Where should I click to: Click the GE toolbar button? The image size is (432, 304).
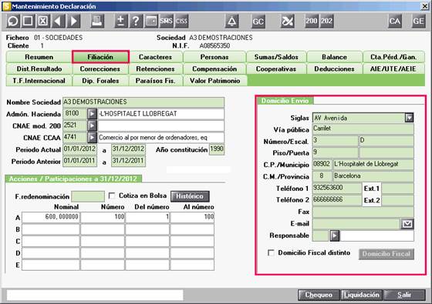click(x=418, y=21)
